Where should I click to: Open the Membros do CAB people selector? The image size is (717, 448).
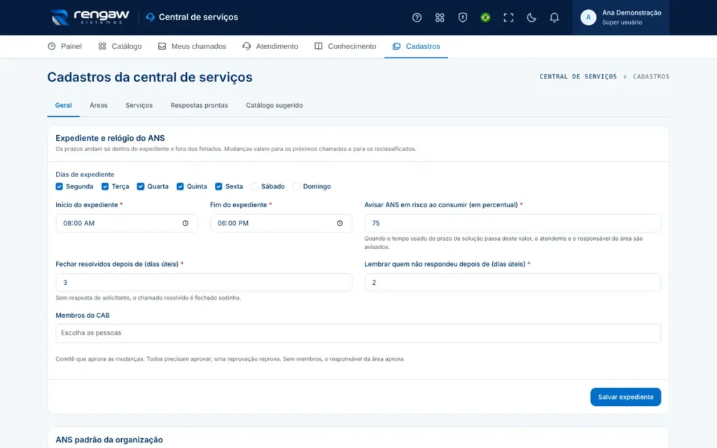click(358, 332)
